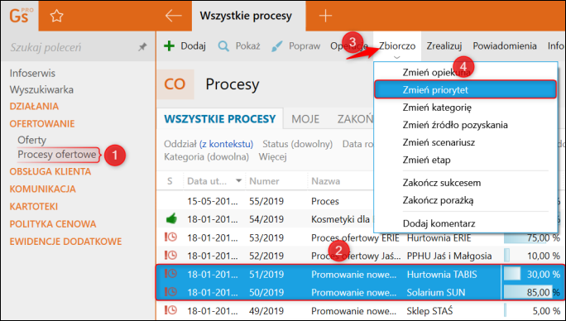566x321 pixels.
Task: Select Dodaj komentarz menu entry
Action: (x=466, y=223)
